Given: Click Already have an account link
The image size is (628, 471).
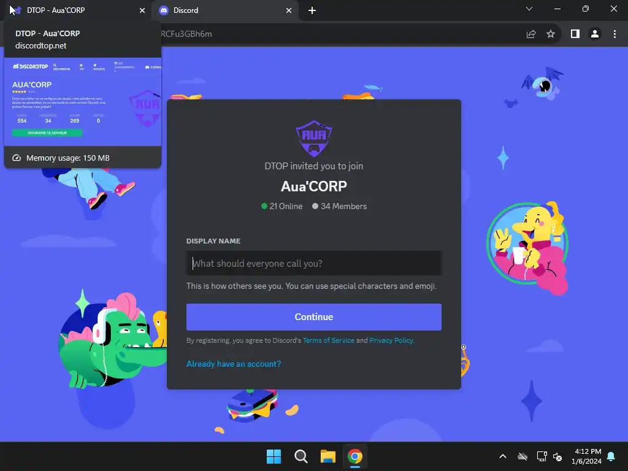Looking at the screenshot, I should (234, 364).
